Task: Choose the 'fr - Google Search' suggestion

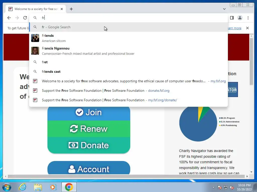Action: tap(128, 27)
